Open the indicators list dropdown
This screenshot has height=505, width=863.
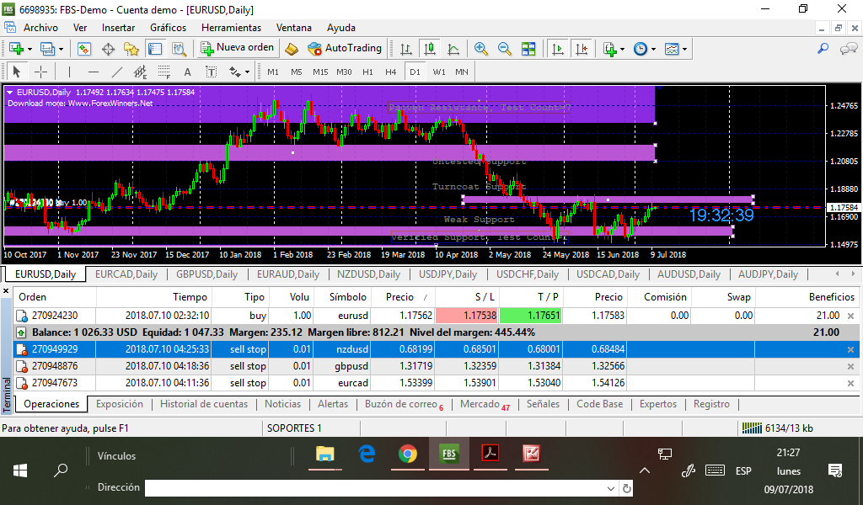(622, 49)
